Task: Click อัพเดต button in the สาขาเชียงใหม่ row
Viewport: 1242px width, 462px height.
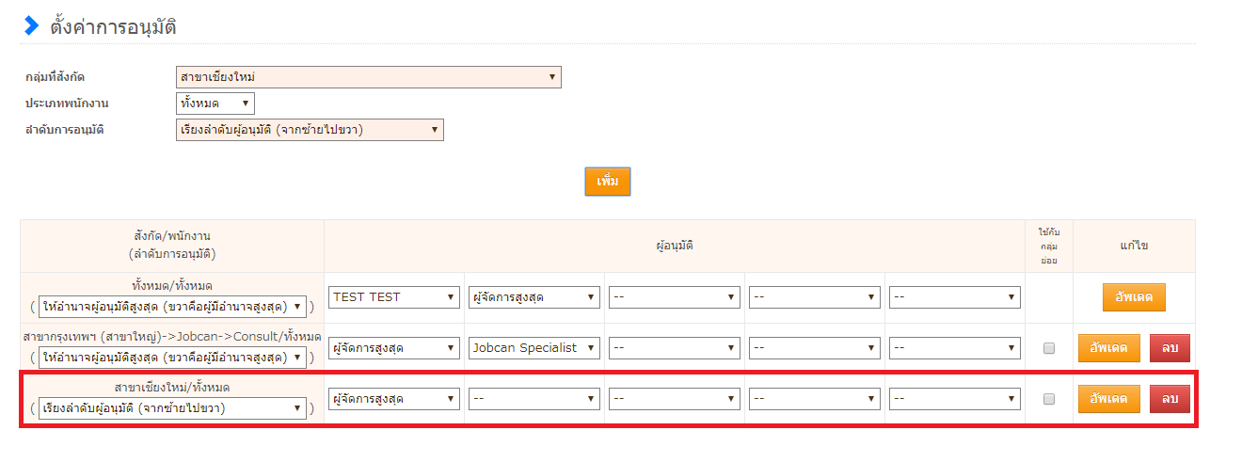Action: point(1108,399)
